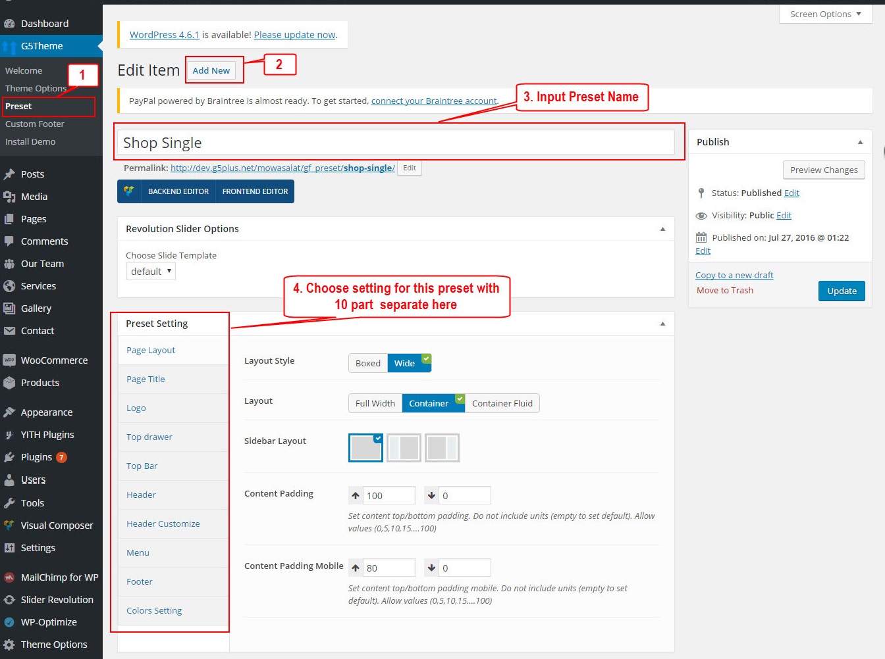Click the MailChimp for WP icon
Viewport: 885px width, 659px height.
click(x=9, y=577)
